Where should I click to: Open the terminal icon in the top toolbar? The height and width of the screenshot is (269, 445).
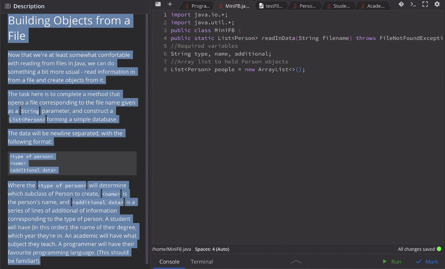[x=413, y=4]
